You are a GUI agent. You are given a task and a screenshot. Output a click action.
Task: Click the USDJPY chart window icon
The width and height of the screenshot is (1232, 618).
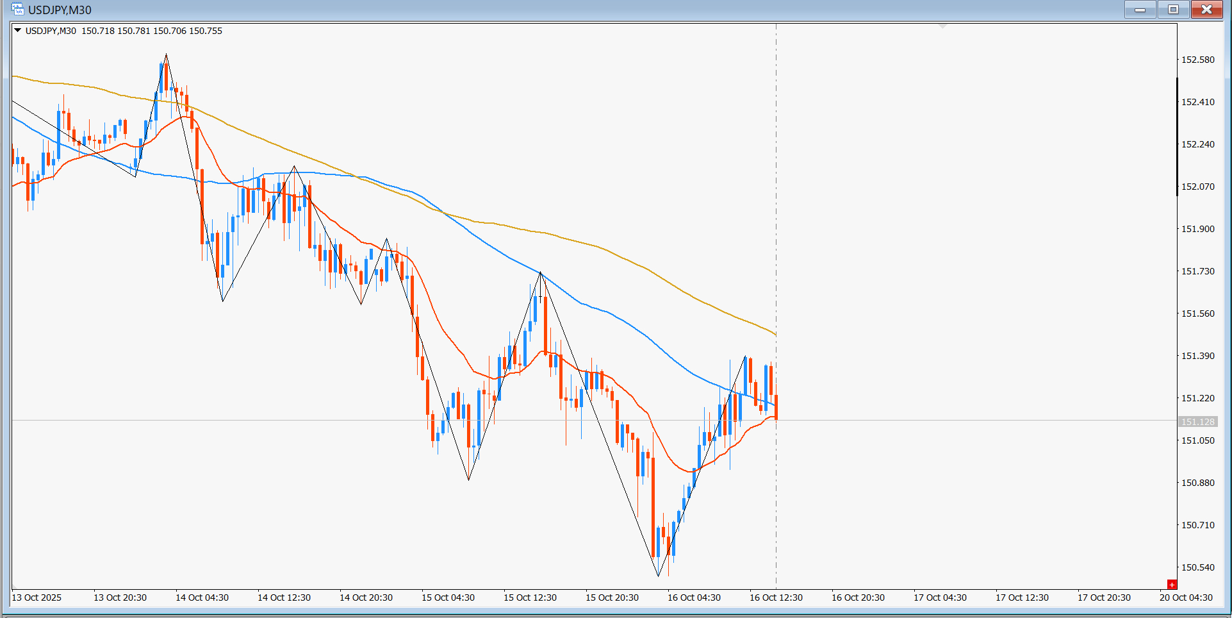(17, 10)
